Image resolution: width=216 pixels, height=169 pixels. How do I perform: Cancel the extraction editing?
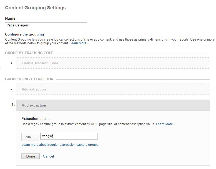pos(48,156)
